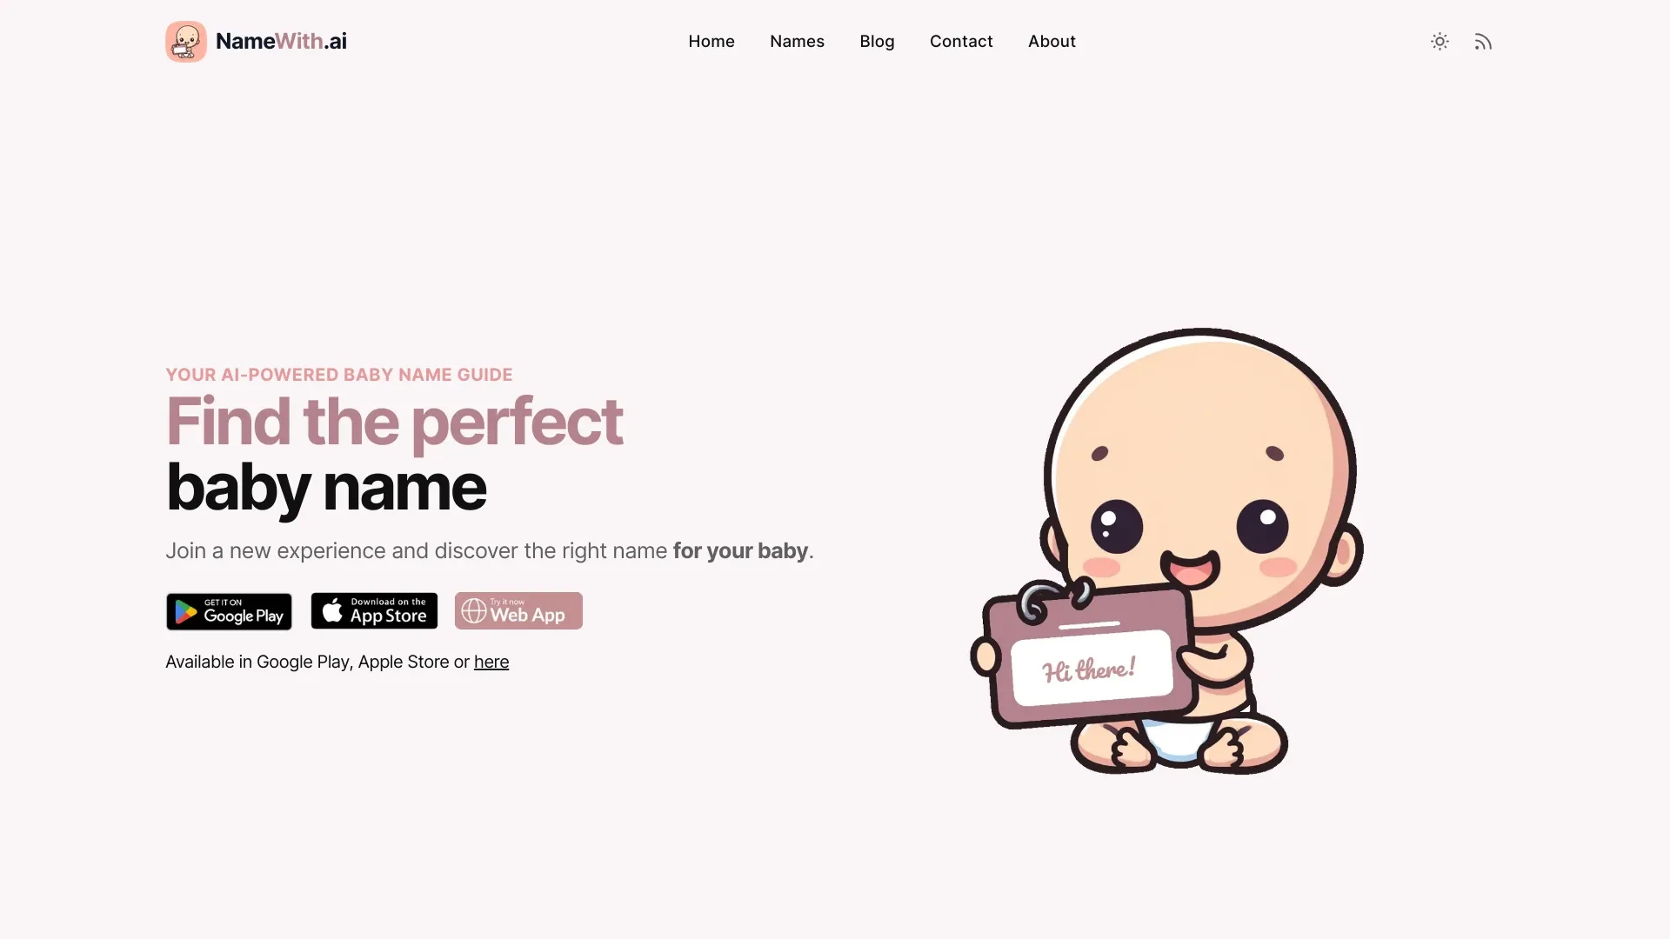Navigate to the Names section
The image size is (1670, 939).
point(797,41)
